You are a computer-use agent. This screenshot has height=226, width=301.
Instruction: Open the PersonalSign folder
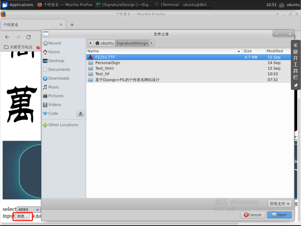(x=107, y=63)
